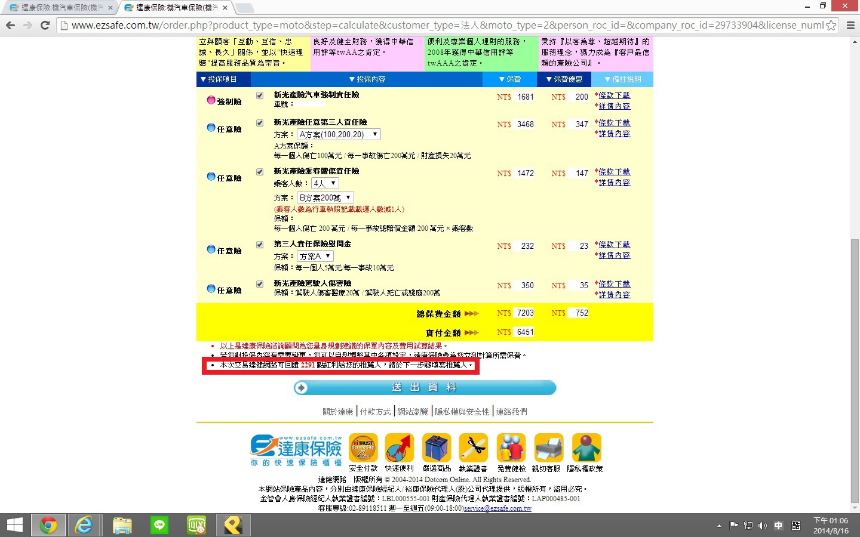Click the pink bullet next to 強制險
The width and height of the screenshot is (860, 537).
(x=211, y=100)
